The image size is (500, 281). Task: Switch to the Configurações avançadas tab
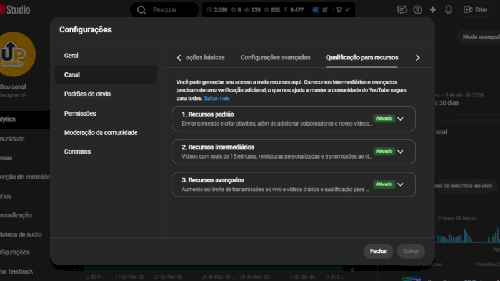pyautogui.click(x=275, y=57)
